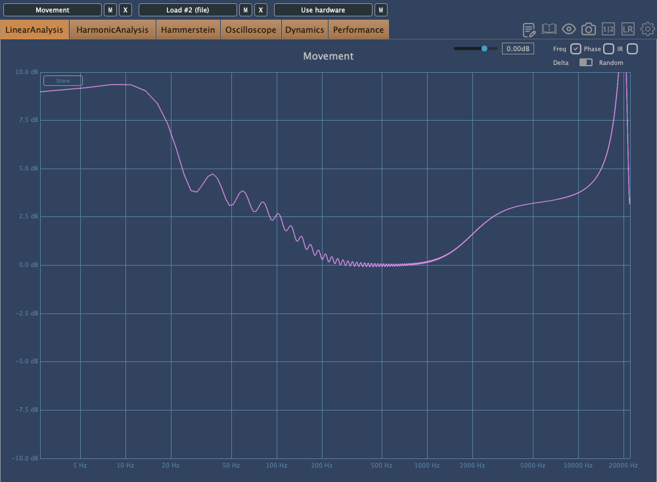Toggle the Delta/Random switch

point(585,62)
